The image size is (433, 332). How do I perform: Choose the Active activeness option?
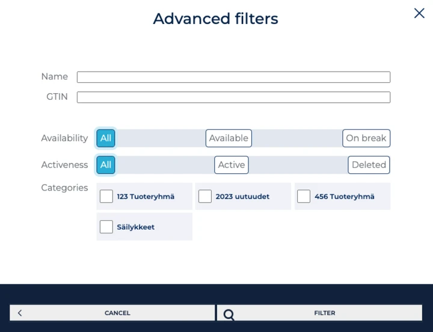pyautogui.click(x=232, y=165)
